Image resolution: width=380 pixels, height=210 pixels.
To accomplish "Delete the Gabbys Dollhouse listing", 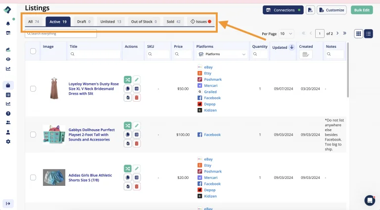I will click(x=137, y=143).
